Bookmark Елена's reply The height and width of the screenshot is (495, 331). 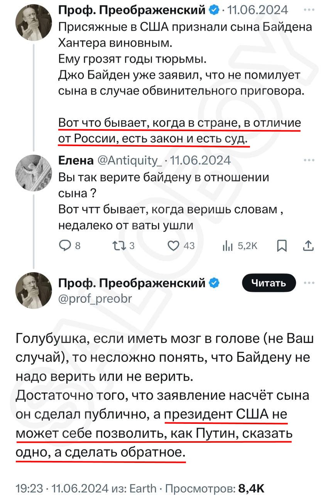pos(282,245)
